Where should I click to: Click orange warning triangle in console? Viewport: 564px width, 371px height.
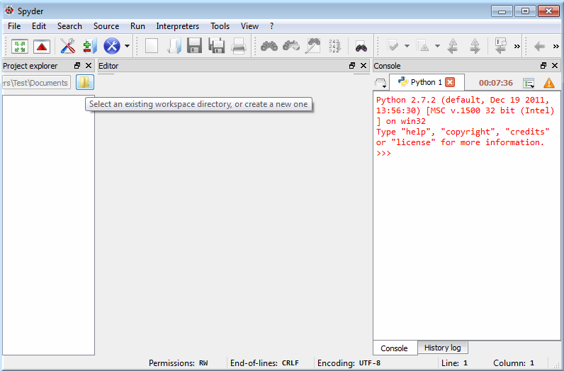pyautogui.click(x=549, y=83)
